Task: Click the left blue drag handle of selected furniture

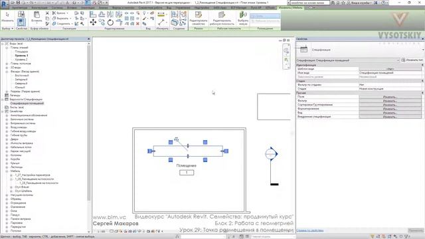Action: [x=149, y=151]
